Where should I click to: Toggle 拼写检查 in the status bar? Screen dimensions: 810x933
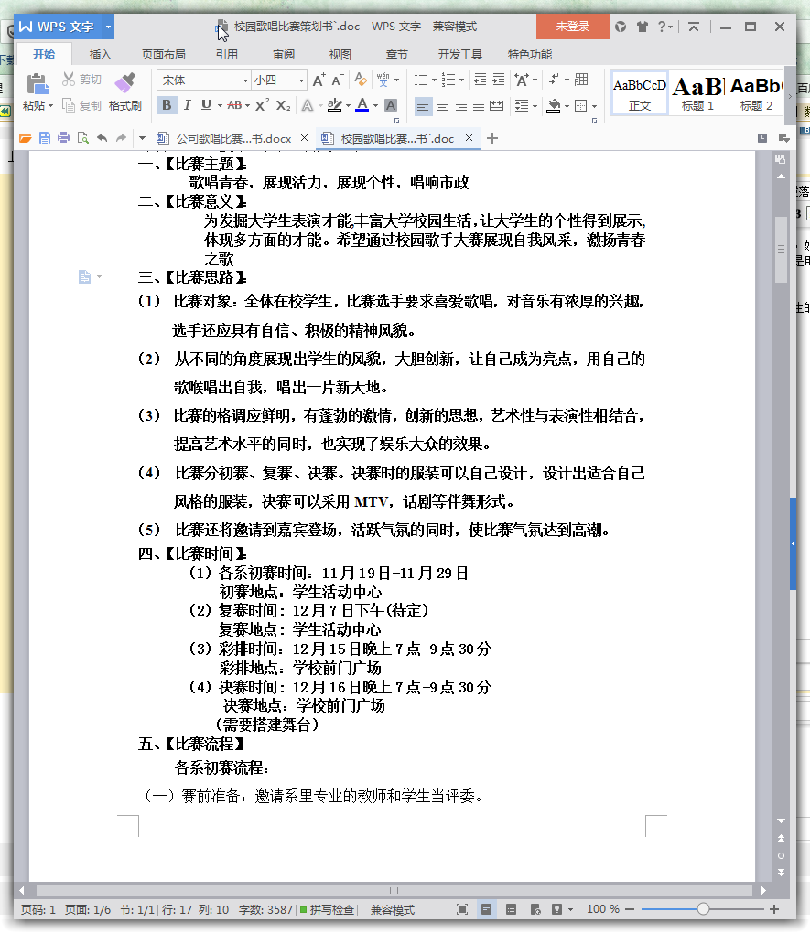(x=327, y=909)
